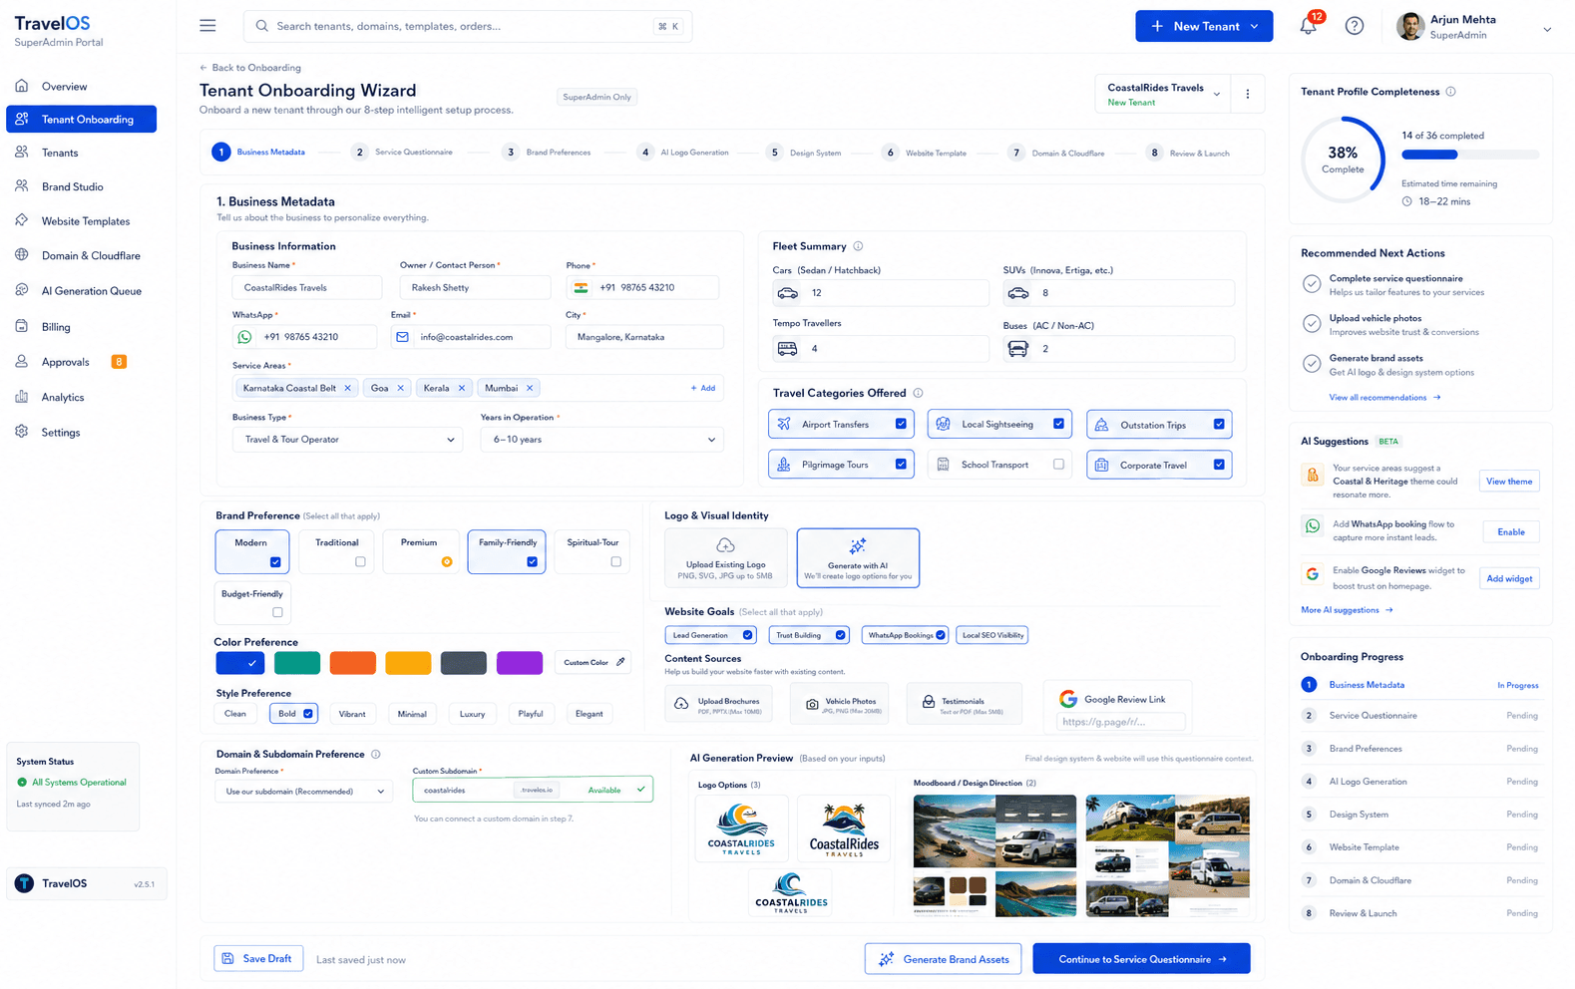Click the View theme button
Image resolution: width=1575 pixels, height=989 pixels.
tap(1508, 482)
